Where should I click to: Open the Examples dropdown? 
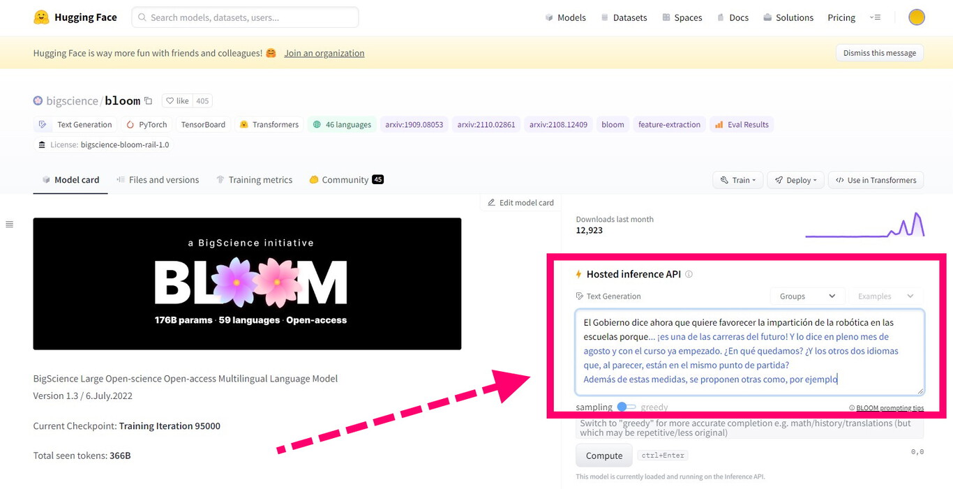pyautogui.click(x=885, y=295)
